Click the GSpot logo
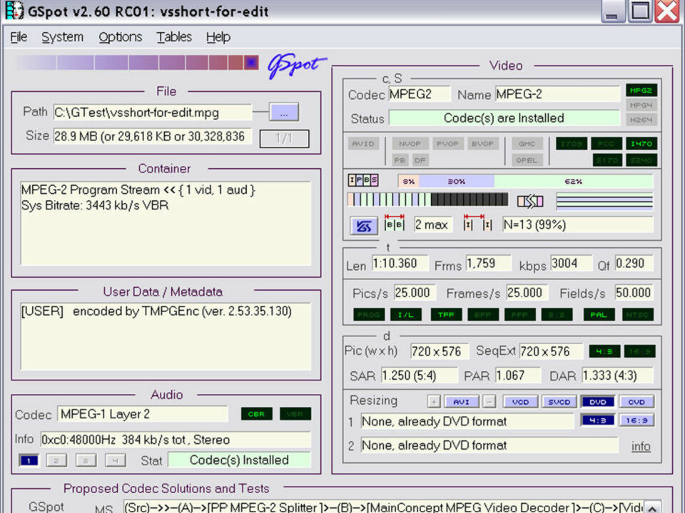This screenshot has width=685, height=513. click(x=296, y=65)
